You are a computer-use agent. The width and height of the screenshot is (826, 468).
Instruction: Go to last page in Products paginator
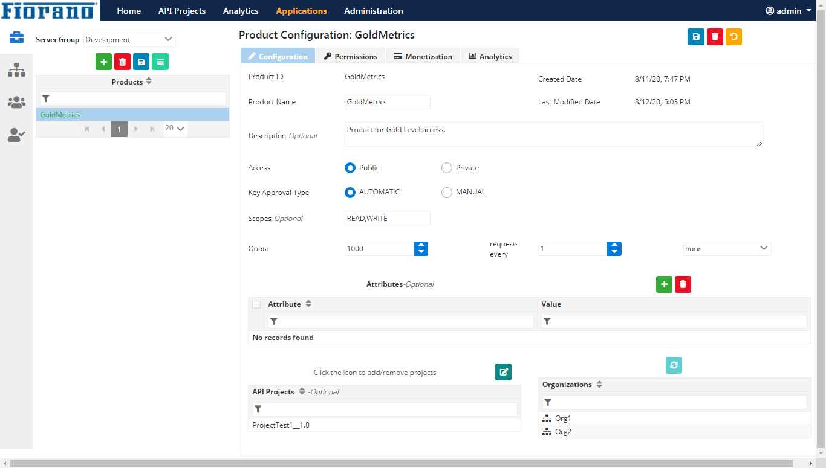click(x=152, y=129)
